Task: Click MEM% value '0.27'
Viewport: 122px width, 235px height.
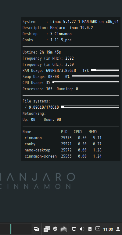Action: [x=97, y=144]
